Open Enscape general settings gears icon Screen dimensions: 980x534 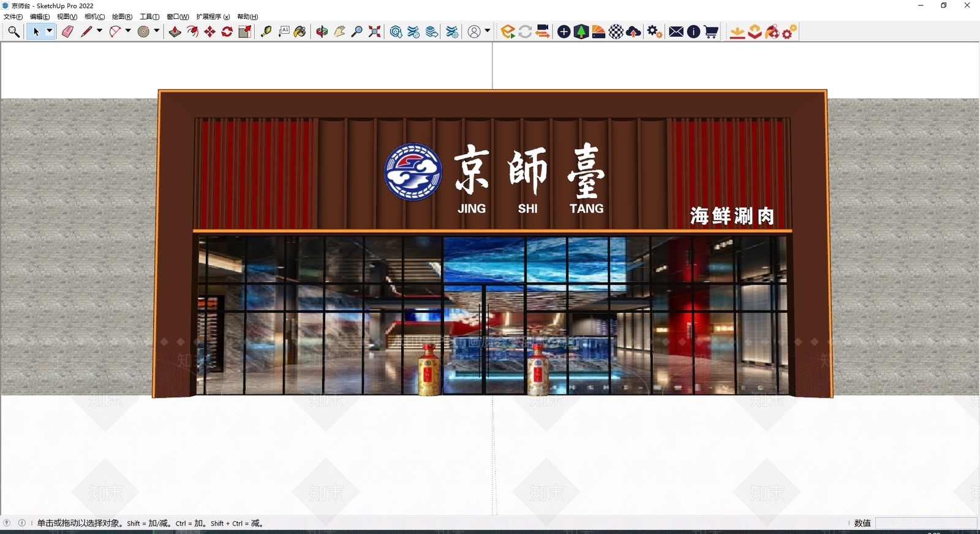655,32
